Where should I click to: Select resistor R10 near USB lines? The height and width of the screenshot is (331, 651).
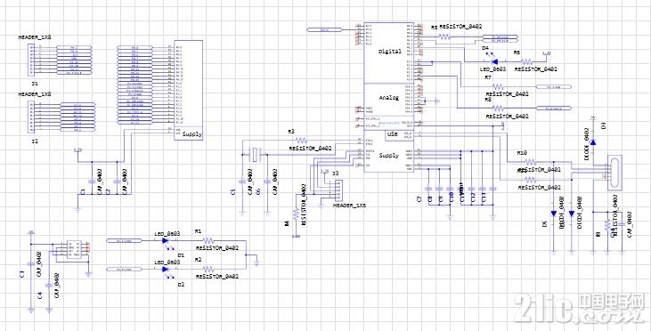pos(529,162)
